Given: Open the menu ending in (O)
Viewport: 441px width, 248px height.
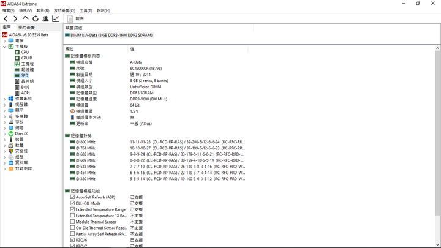Looking at the screenshot, I should (x=65, y=10).
